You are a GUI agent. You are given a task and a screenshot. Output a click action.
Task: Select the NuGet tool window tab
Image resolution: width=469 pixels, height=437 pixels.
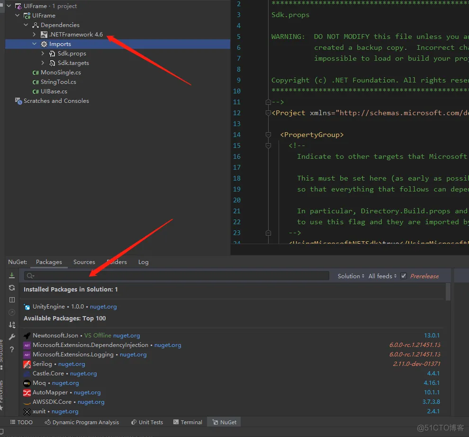(225, 422)
